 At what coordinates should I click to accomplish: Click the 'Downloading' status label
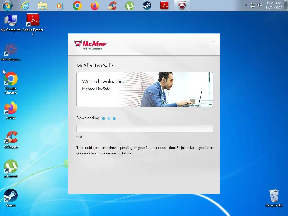(88, 118)
